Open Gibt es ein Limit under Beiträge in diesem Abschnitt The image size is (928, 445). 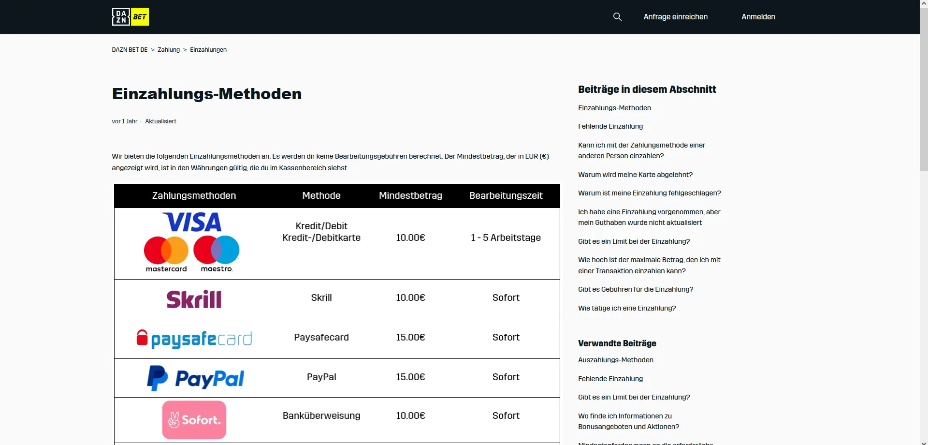[x=634, y=241]
